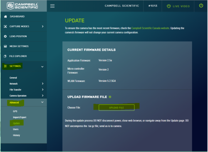Click Campbell Scientific header title
This screenshot has height=152, width=208.
[122, 6]
